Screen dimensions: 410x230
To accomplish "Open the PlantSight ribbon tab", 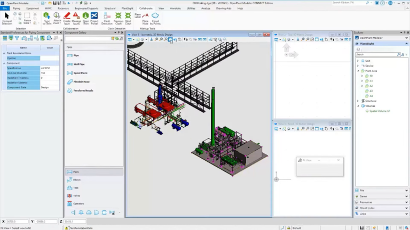I will pyautogui.click(x=128, y=9).
